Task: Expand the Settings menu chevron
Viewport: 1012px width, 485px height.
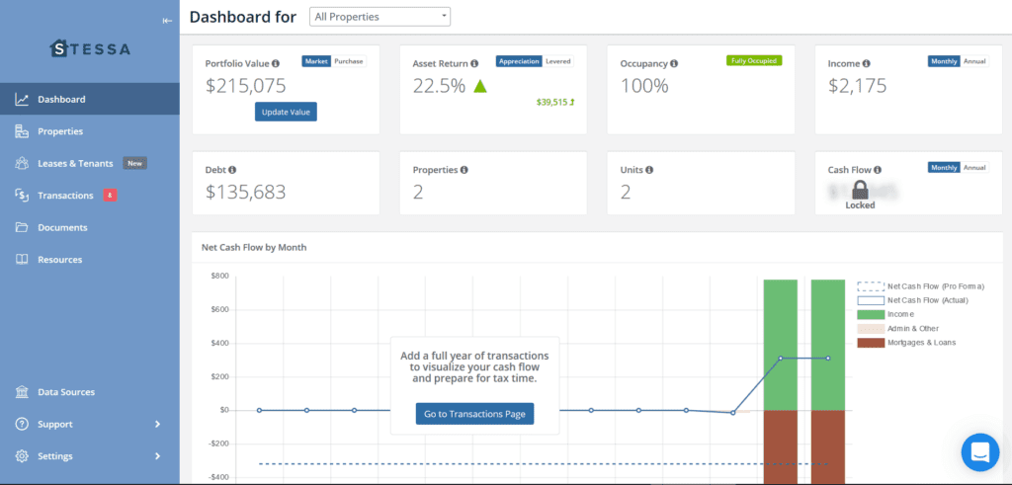Action: [x=157, y=456]
